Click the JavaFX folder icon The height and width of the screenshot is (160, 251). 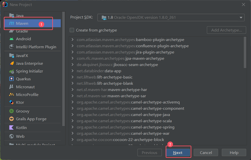(x=11, y=55)
